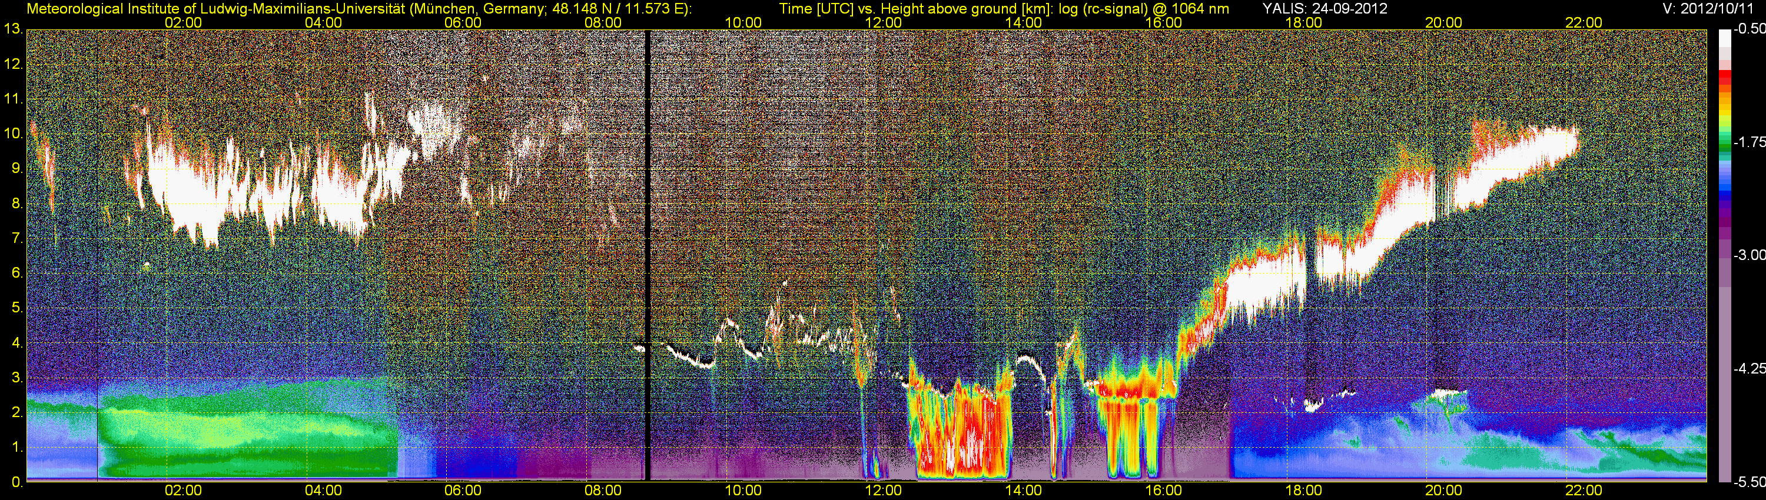Select the -3.00 colorbar value label
The image size is (1766, 500).
(1750, 255)
